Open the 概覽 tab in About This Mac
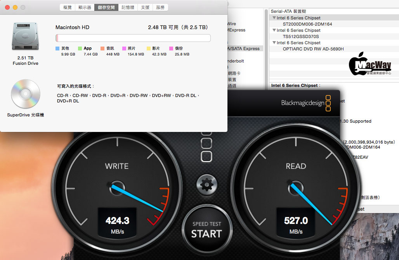This screenshot has height=260, width=399. (68, 7)
